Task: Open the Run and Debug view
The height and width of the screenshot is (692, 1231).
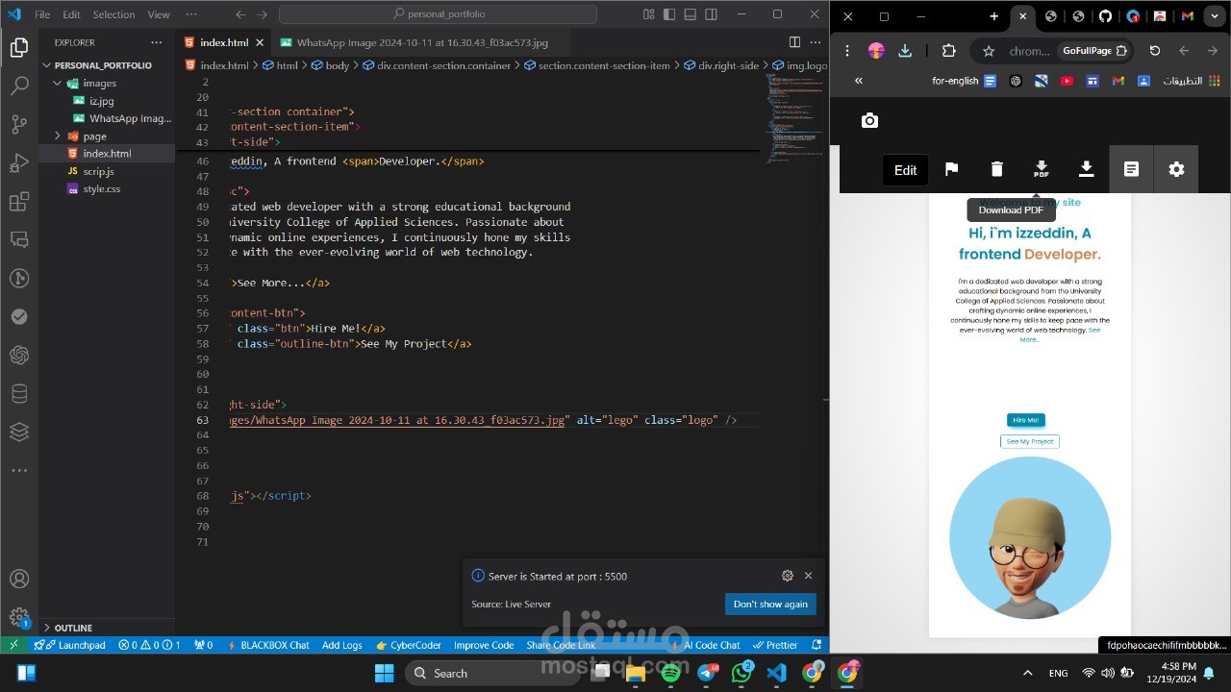Action: click(19, 163)
